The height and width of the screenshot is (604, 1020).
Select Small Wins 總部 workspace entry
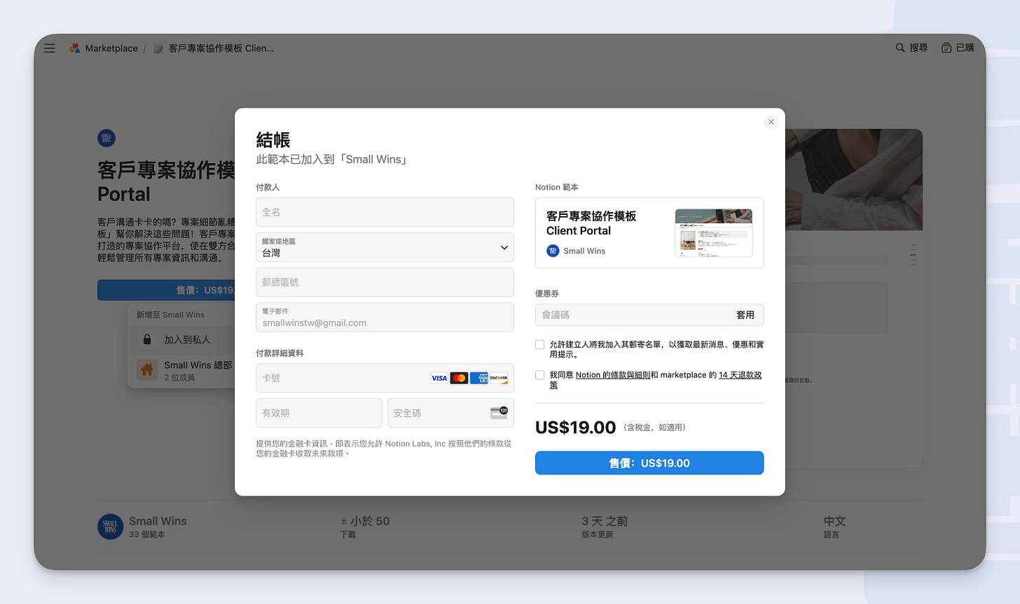[x=181, y=370]
